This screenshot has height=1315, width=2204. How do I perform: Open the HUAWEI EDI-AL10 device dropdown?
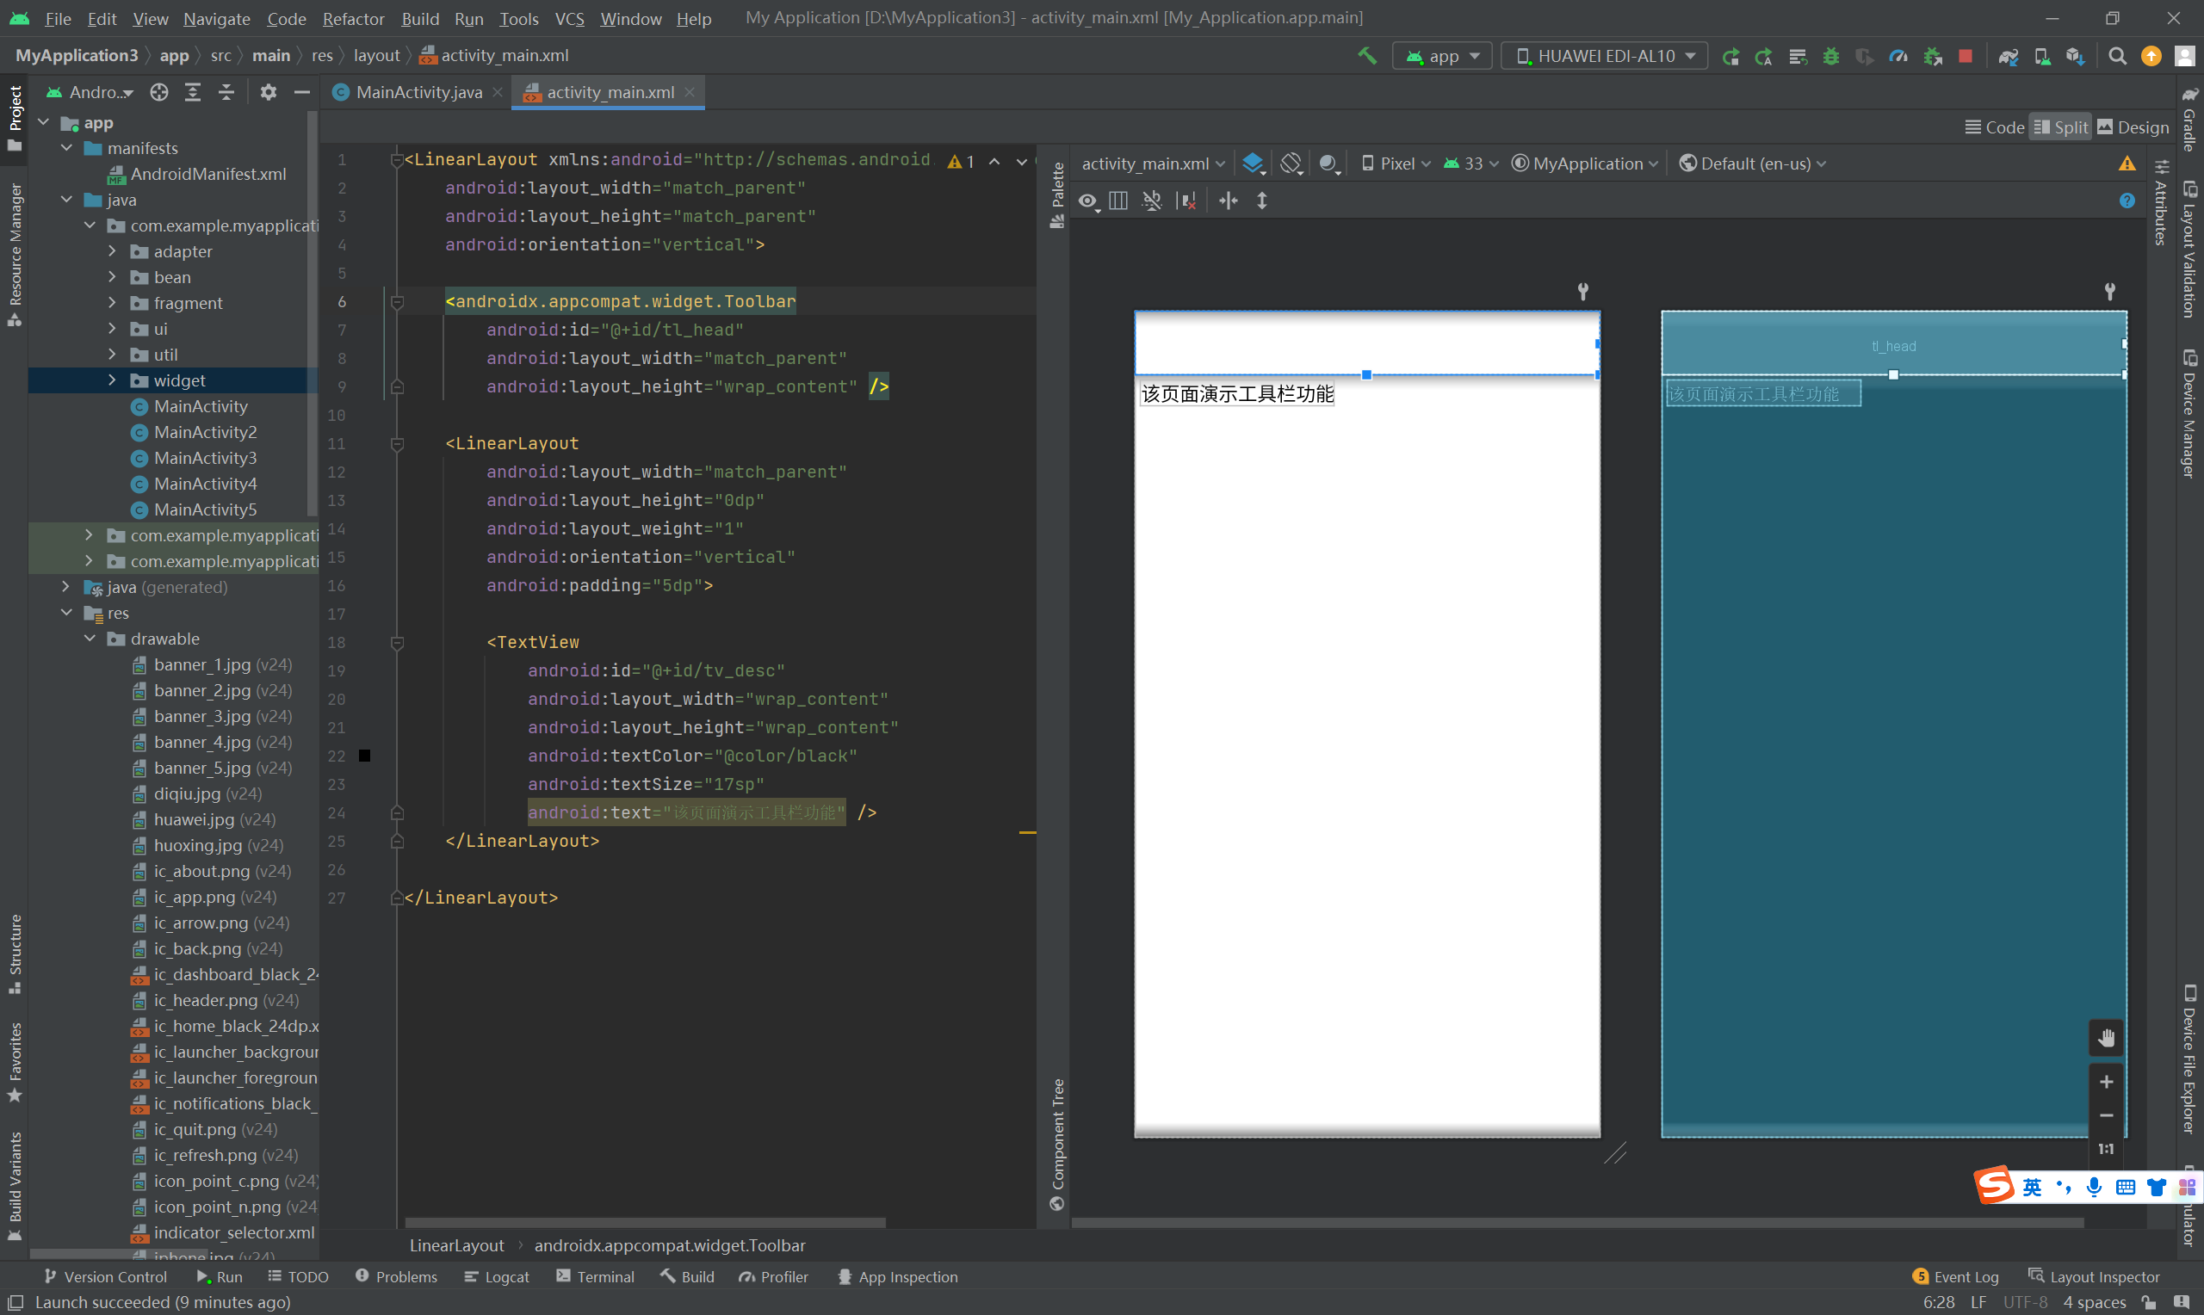coord(1604,56)
